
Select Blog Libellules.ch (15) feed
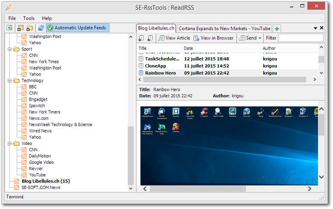click(46, 181)
